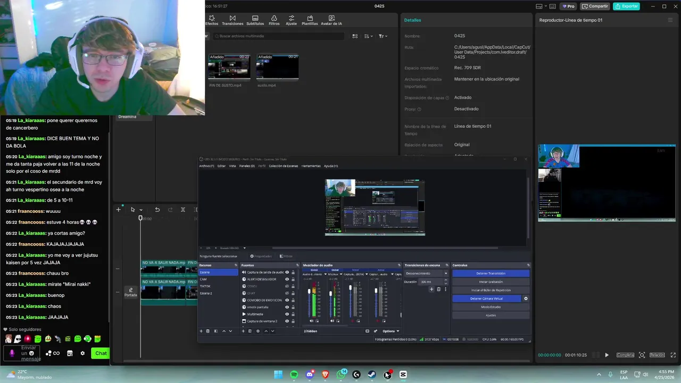Image resolution: width=681 pixels, height=383 pixels.
Task: Click the CapCut Exportar button
Action: [626, 6]
